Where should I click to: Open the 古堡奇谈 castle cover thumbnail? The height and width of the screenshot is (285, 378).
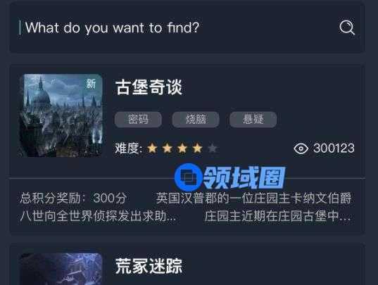click(x=61, y=115)
